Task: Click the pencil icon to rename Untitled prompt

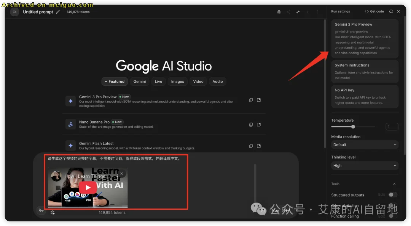Action: (x=58, y=12)
